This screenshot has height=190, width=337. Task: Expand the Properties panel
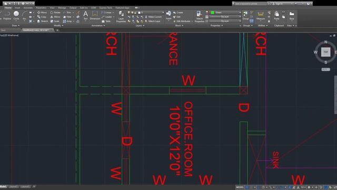216,26
